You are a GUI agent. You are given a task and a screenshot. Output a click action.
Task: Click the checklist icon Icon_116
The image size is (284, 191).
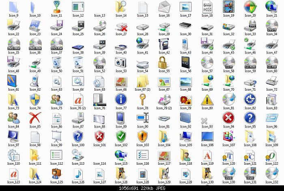142,155
